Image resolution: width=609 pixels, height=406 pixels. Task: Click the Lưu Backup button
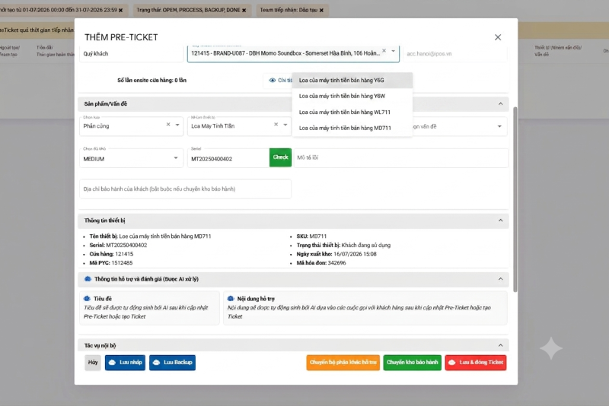coord(173,363)
